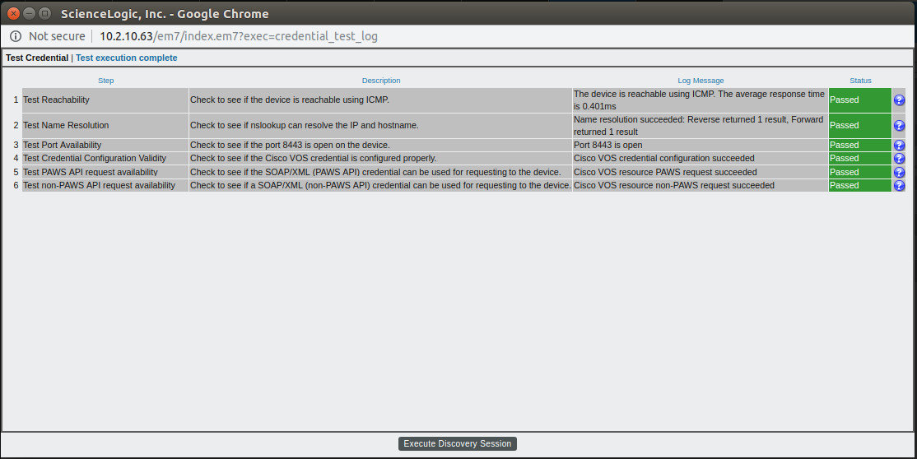The image size is (917, 459).
Task: Click the Log Message column header
Action: click(701, 81)
